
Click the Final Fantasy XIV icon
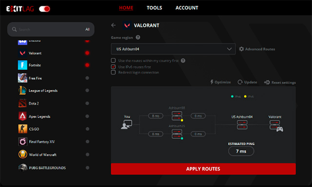[x=22, y=142]
